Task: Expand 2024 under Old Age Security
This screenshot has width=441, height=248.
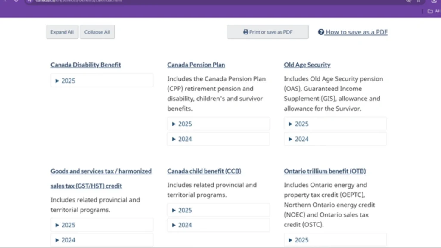Action: point(301,139)
